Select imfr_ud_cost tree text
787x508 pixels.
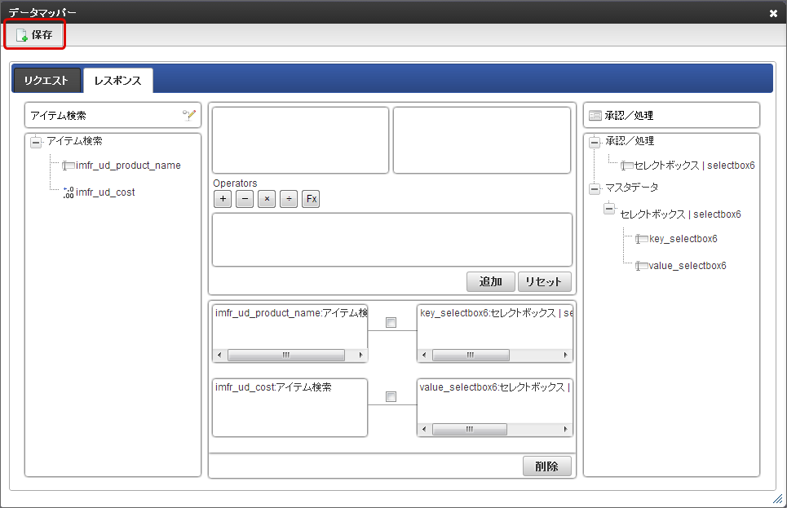(x=105, y=192)
